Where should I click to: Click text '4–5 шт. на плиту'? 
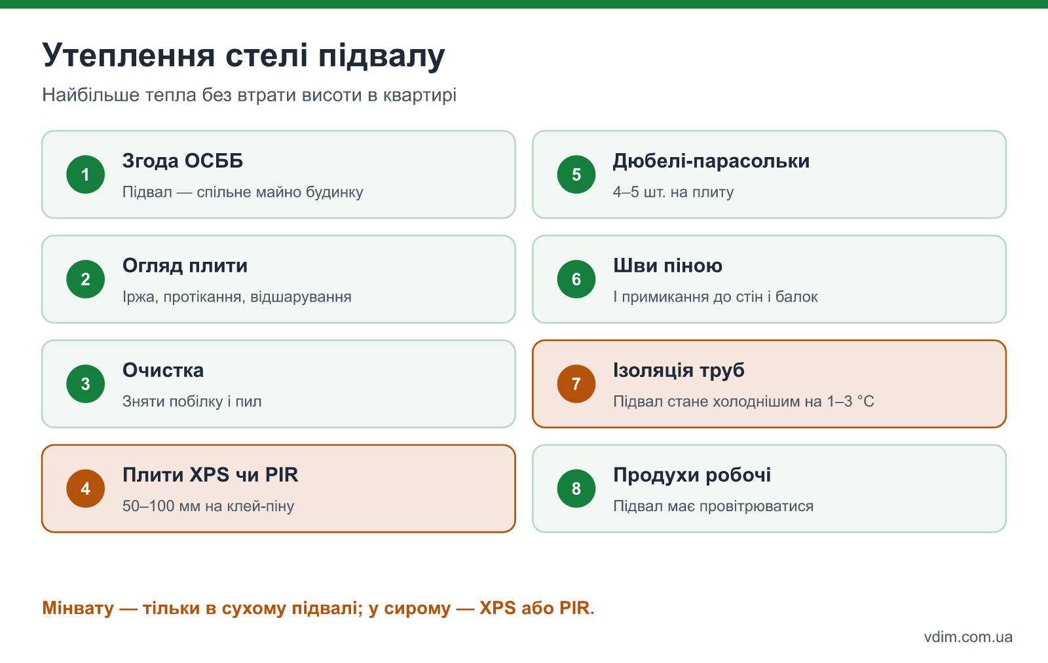(x=673, y=192)
